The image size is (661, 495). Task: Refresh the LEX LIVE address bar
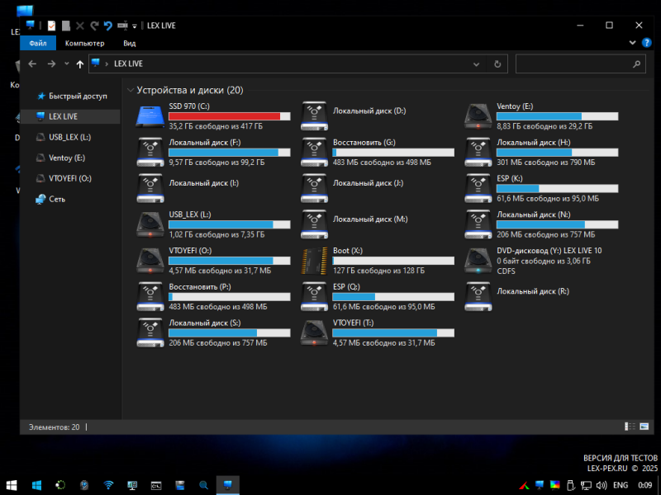point(497,64)
